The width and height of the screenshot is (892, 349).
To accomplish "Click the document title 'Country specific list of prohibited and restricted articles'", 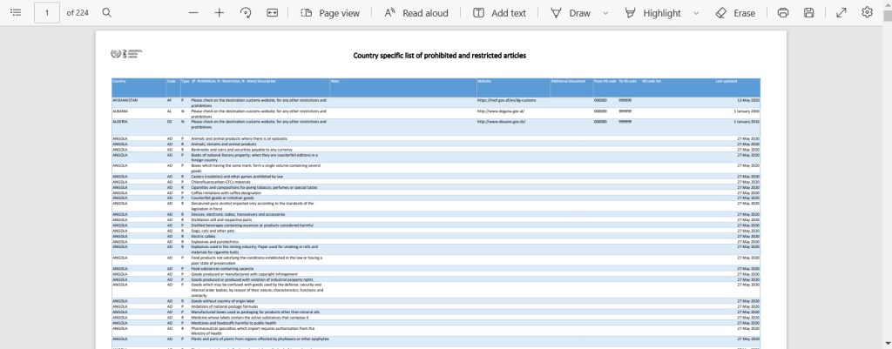I will click(440, 56).
